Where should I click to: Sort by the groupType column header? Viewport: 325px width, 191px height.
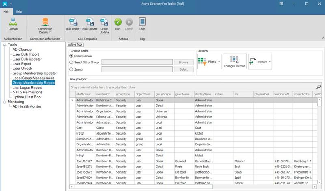pos(125,94)
